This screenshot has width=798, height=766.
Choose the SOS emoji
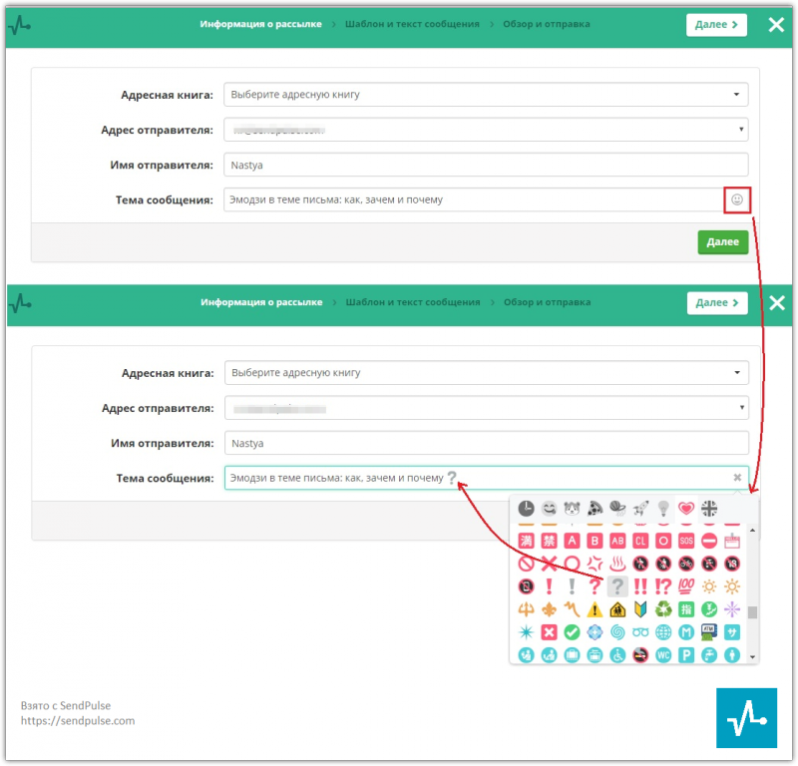pos(686,541)
